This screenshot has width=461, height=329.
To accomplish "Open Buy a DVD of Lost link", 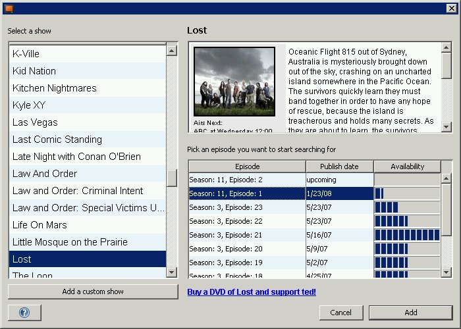I will click(x=252, y=291).
